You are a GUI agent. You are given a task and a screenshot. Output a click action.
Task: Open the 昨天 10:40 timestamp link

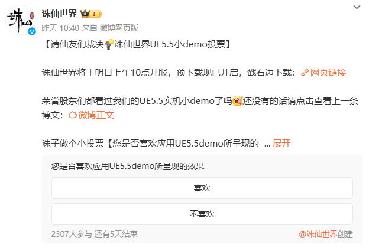60,28
